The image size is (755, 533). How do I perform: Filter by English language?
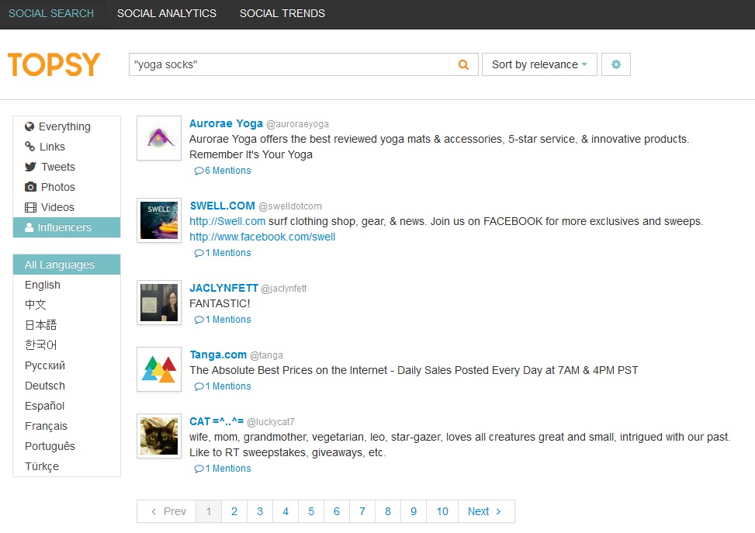coord(67,285)
